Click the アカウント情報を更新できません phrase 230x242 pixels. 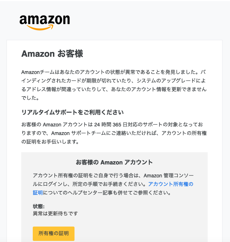point(169,89)
